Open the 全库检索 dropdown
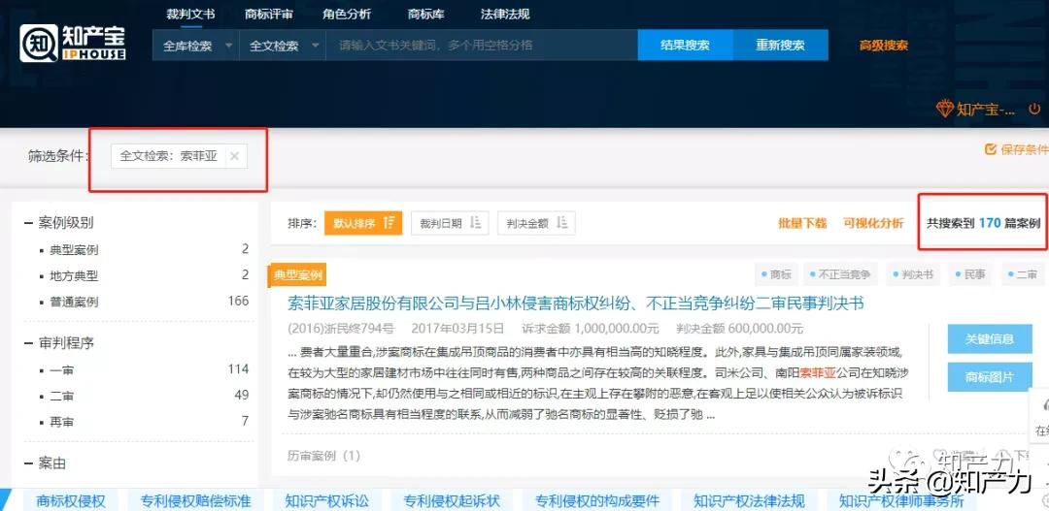 tap(196, 46)
